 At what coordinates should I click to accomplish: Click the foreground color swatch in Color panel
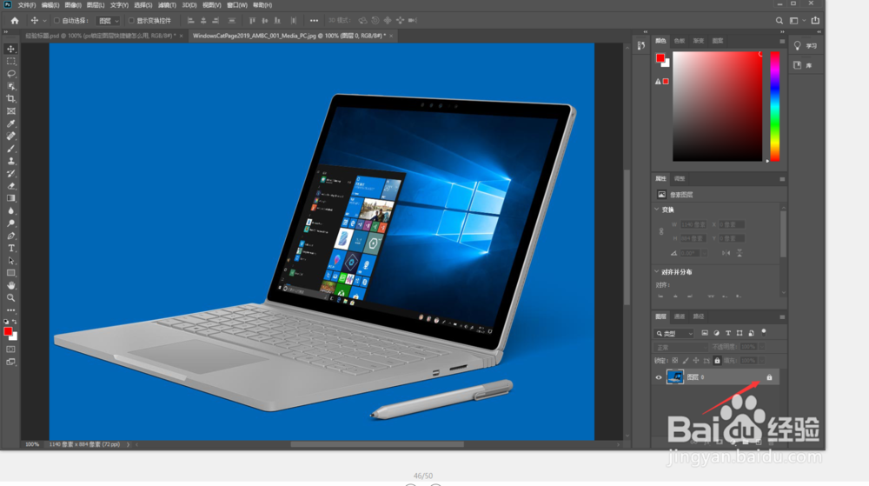660,57
